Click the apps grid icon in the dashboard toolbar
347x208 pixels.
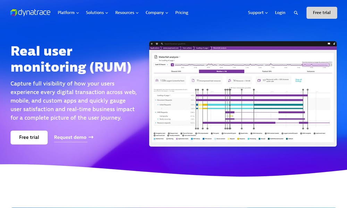(156, 43)
